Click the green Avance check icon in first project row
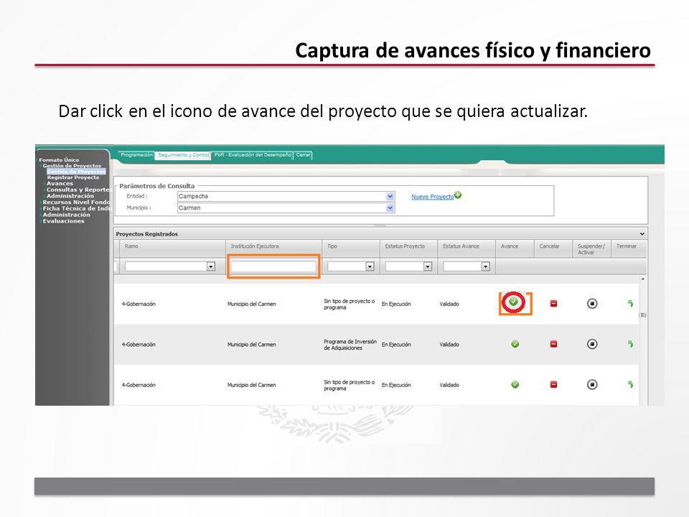Screen dimensions: 689x517 point(513,302)
